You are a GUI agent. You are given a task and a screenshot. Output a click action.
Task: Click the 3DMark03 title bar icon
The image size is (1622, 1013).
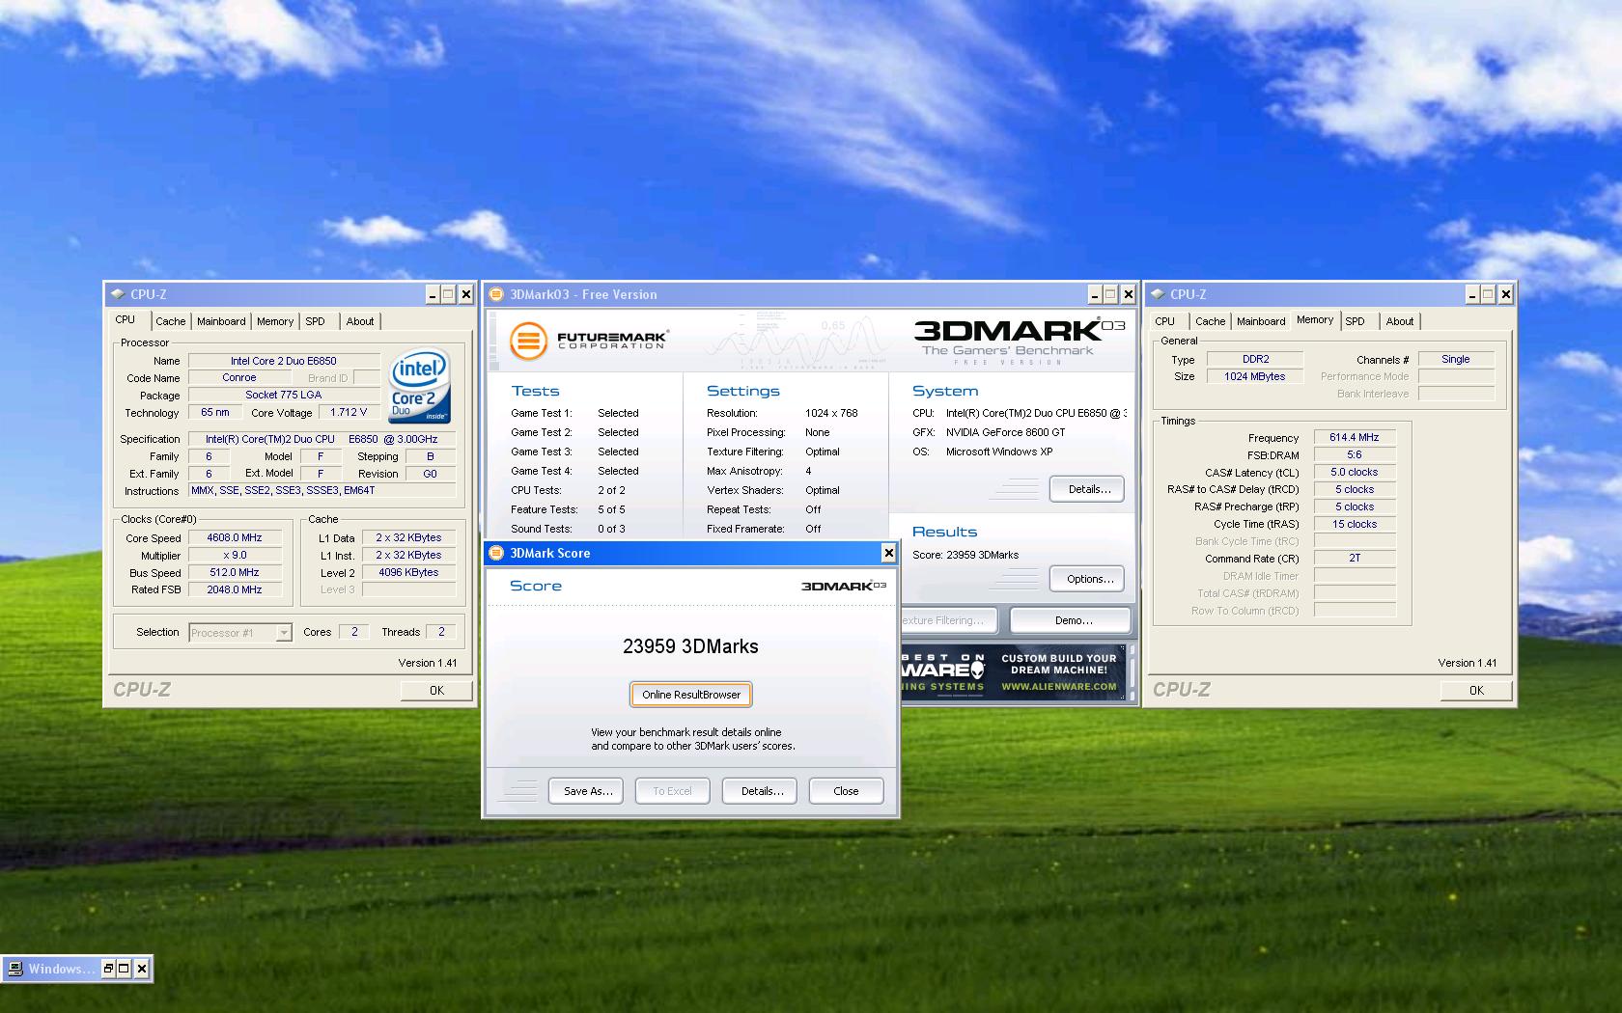tap(496, 294)
